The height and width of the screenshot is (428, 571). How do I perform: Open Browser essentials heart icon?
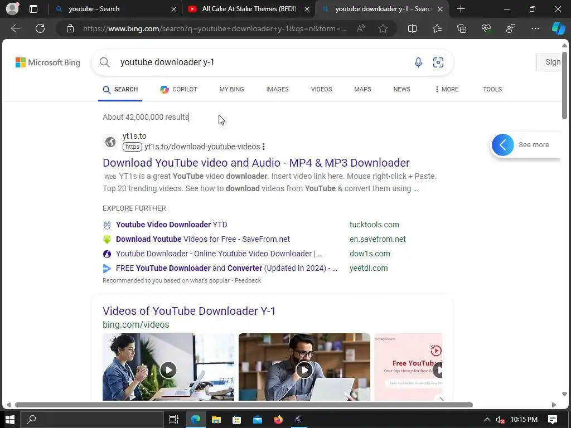pos(486,28)
